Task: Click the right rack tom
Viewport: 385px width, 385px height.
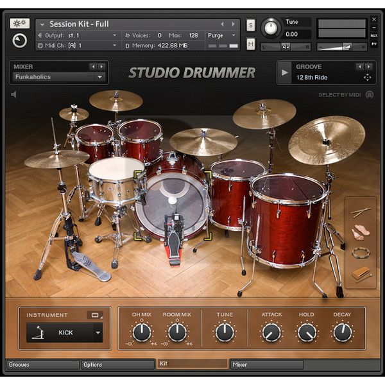Action: pos(141,140)
